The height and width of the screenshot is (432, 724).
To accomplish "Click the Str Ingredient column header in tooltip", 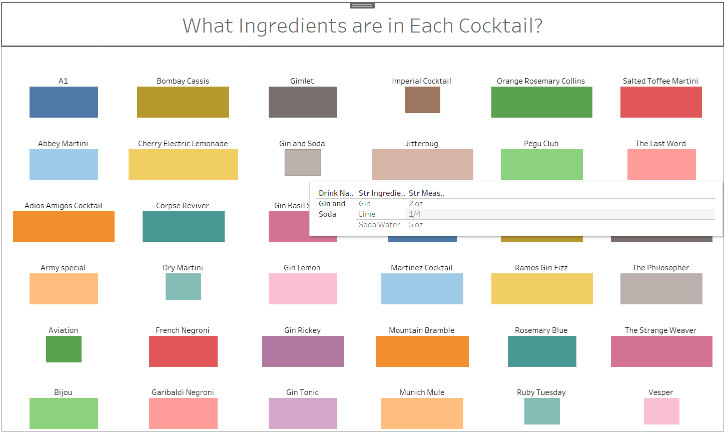I will (381, 193).
